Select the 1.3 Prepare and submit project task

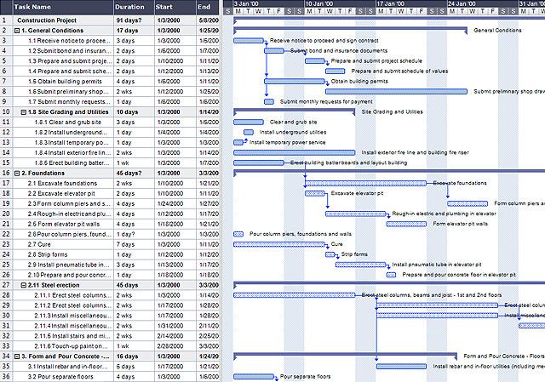click(70, 61)
